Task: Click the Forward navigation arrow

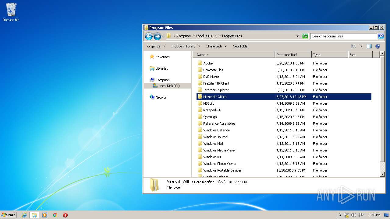Action: click(x=157, y=36)
